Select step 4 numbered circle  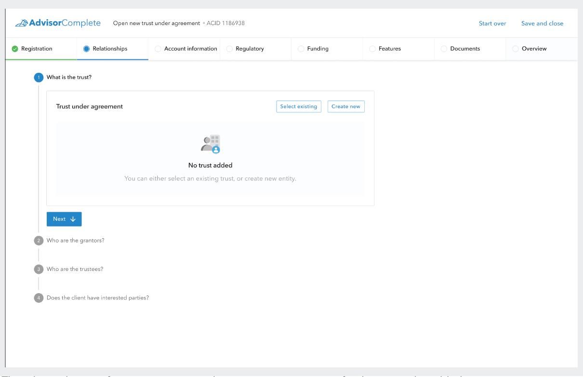click(39, 298)
